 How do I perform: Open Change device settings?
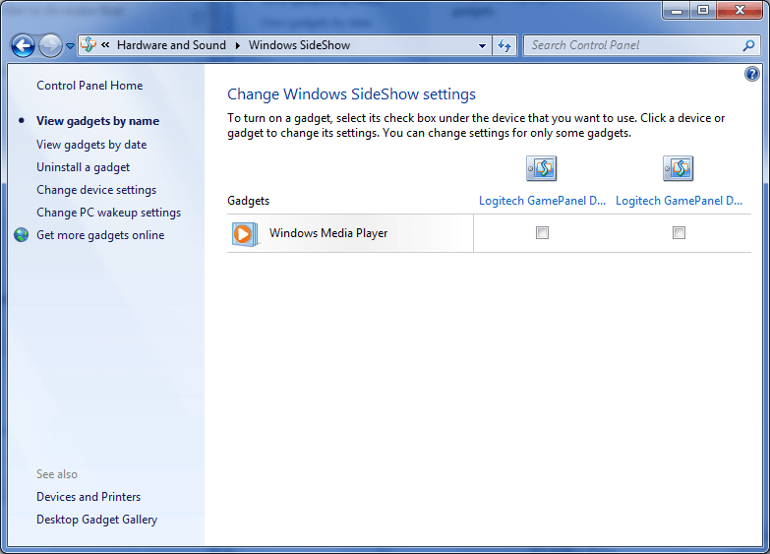pyautogui.click(x=96, y=190)
